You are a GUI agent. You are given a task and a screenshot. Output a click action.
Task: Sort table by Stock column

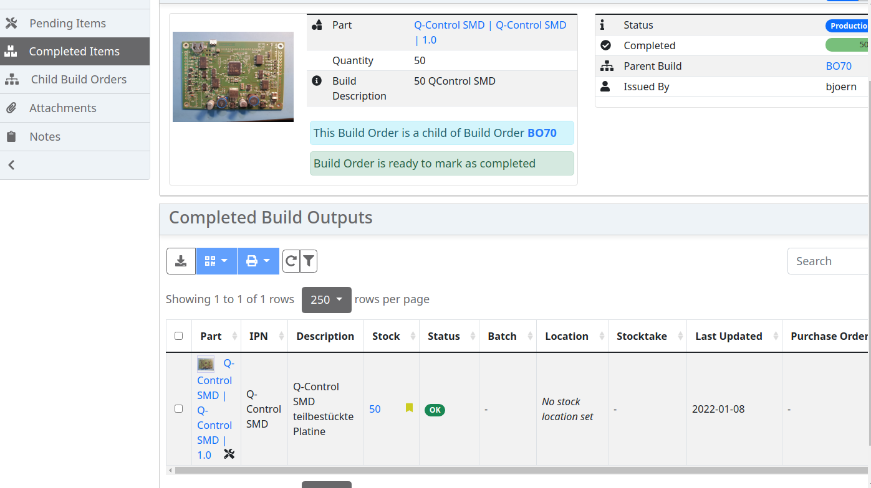(x=392, y=336)
